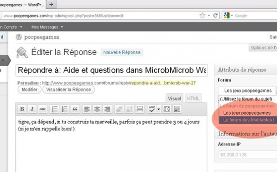The width and height of the screenshot is (277, 172).
Task: Expand the Compte menu in admin bar
Action: [11, 27]
